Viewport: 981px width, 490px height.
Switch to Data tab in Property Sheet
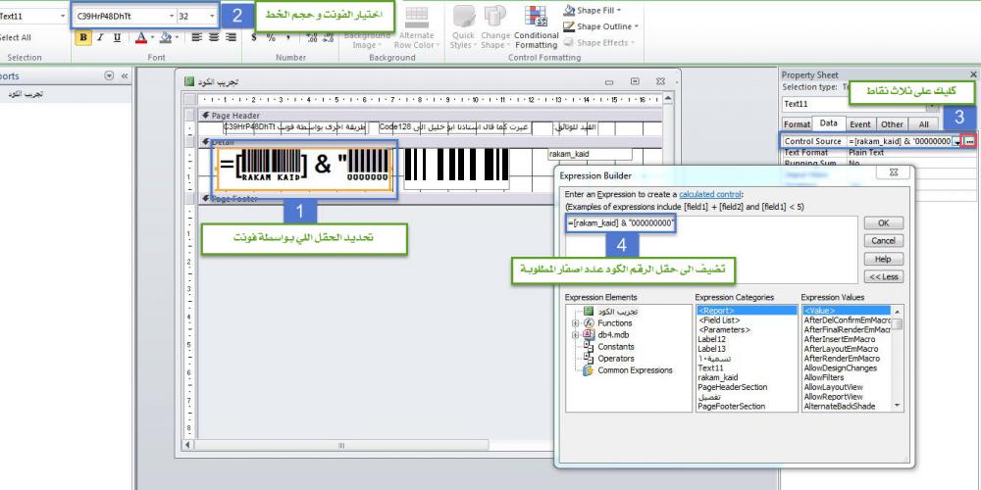tap(829, 123)
